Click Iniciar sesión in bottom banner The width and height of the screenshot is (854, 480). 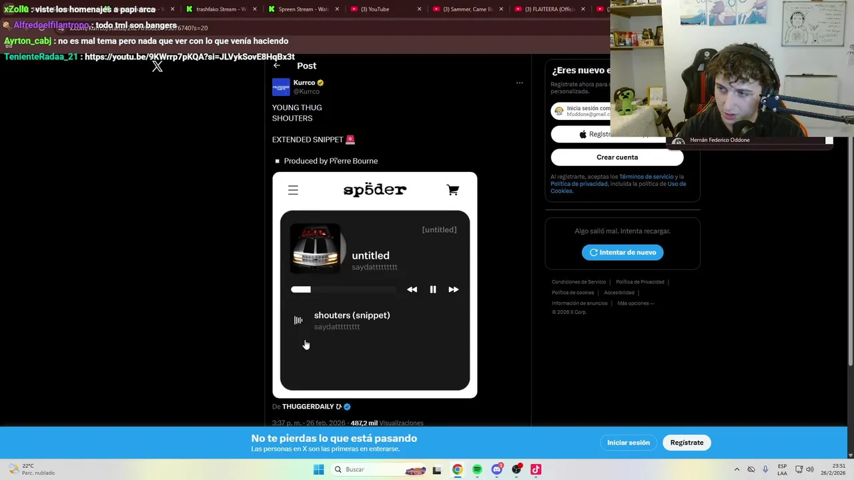pos(628,443)
